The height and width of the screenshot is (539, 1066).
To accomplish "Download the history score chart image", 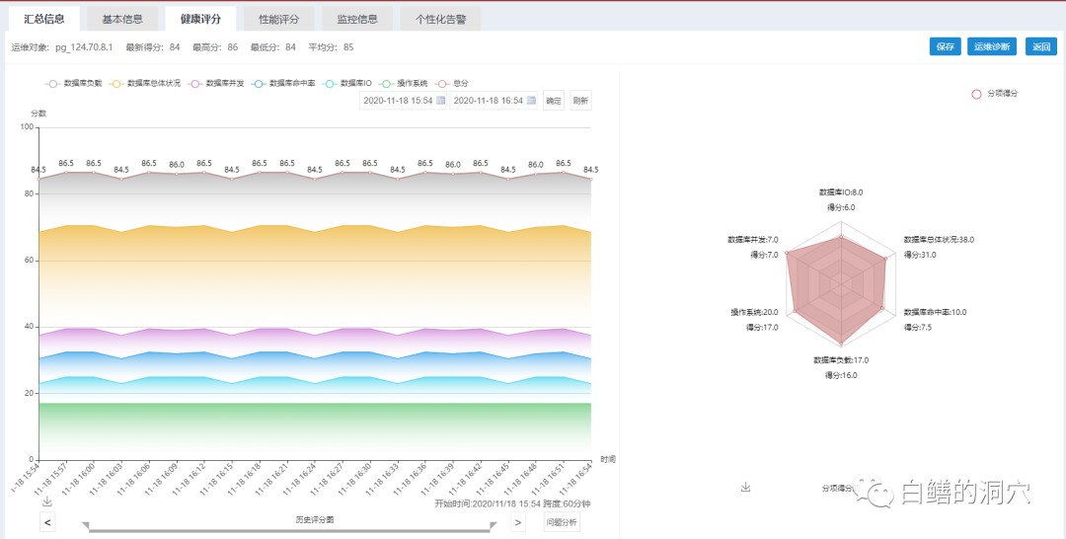I will [x=46, y=501].
